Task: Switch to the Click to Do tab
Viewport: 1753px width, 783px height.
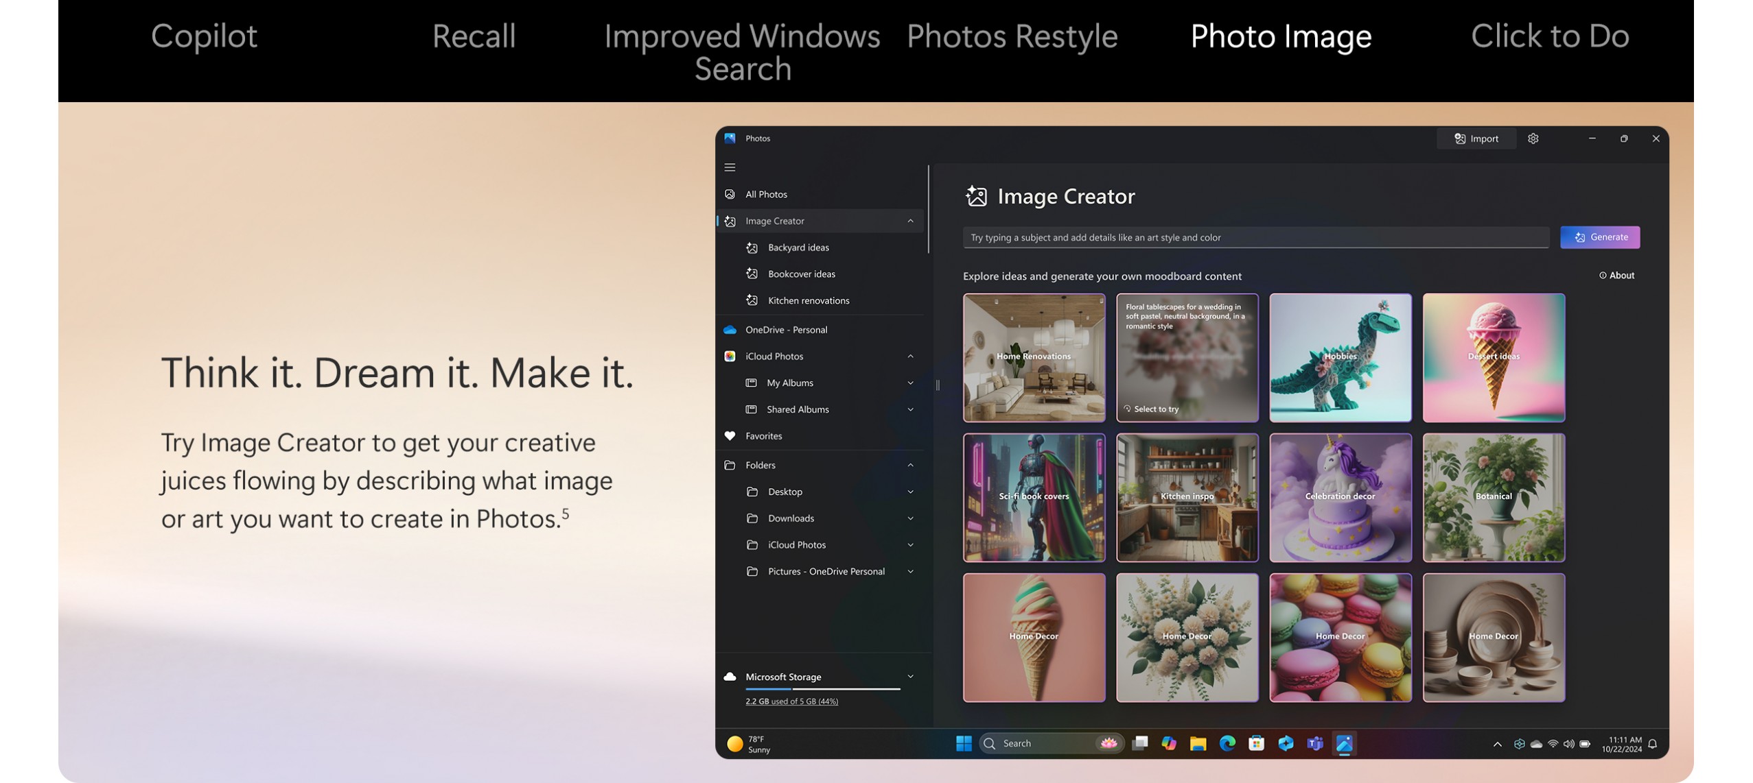Action: coord(1550,36)
